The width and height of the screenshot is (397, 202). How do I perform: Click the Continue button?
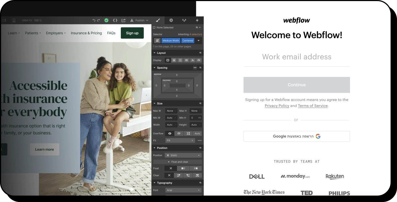(x=296, y=85)
